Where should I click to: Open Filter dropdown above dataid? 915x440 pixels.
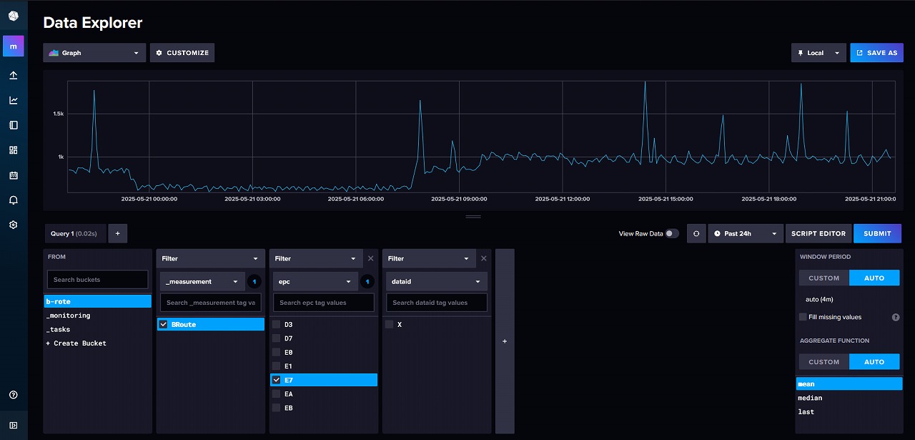click(430, 258)
